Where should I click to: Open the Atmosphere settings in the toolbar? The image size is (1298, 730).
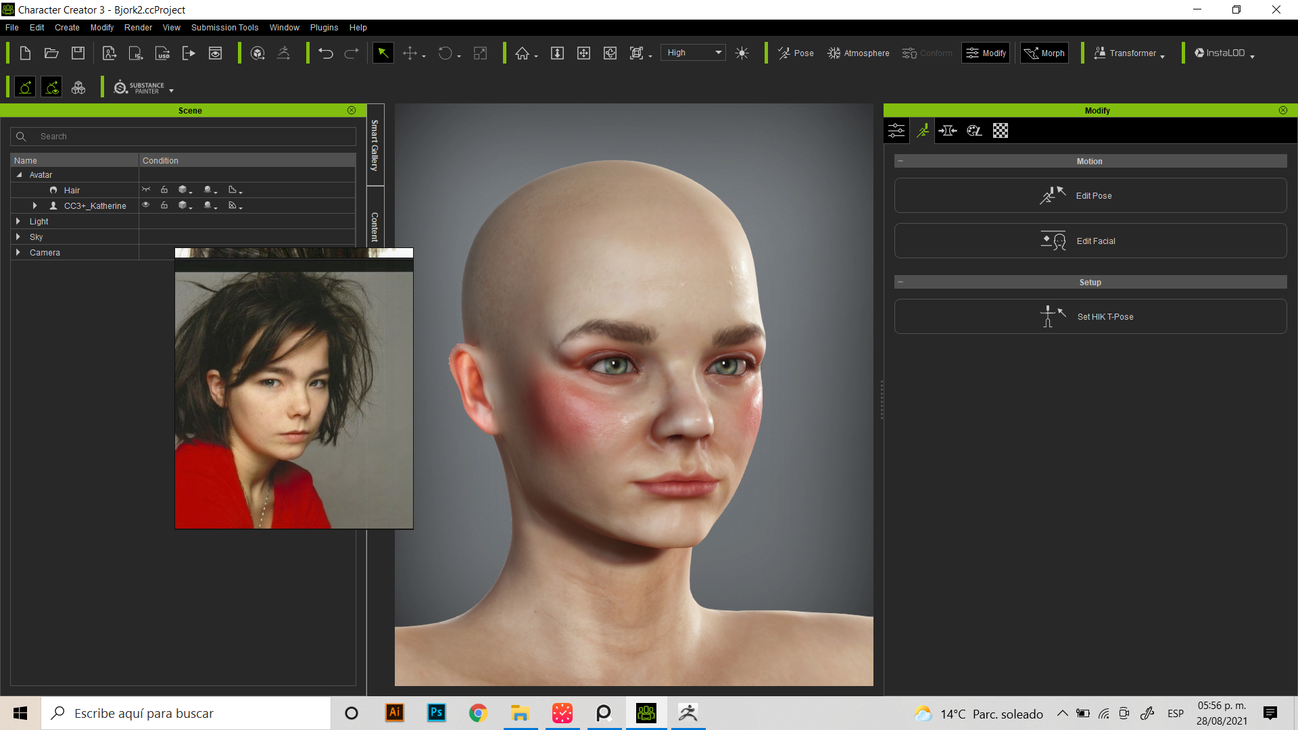pos(859,53)
